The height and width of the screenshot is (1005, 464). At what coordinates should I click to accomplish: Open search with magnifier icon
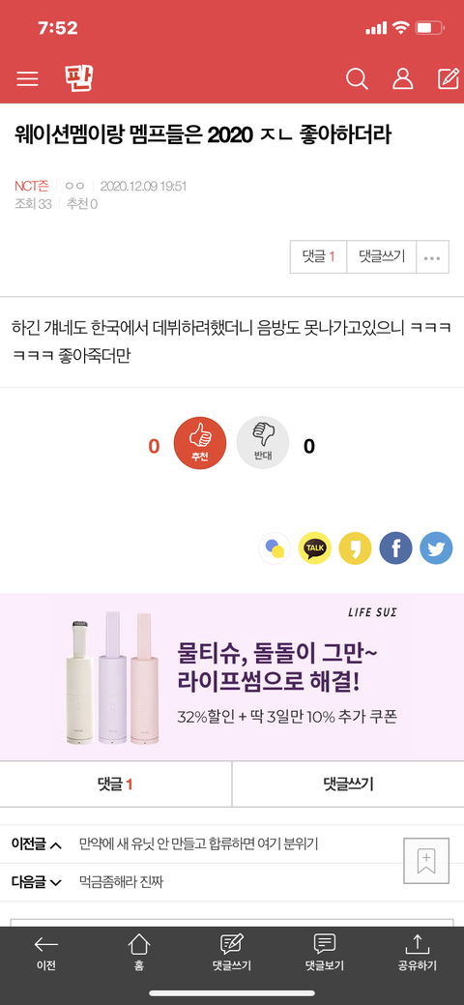click(357, 79)
